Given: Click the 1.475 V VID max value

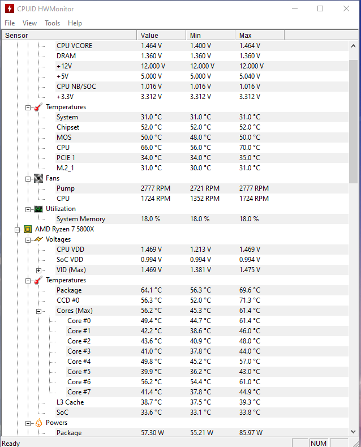Looking at the screenshot, I should 250,270.
